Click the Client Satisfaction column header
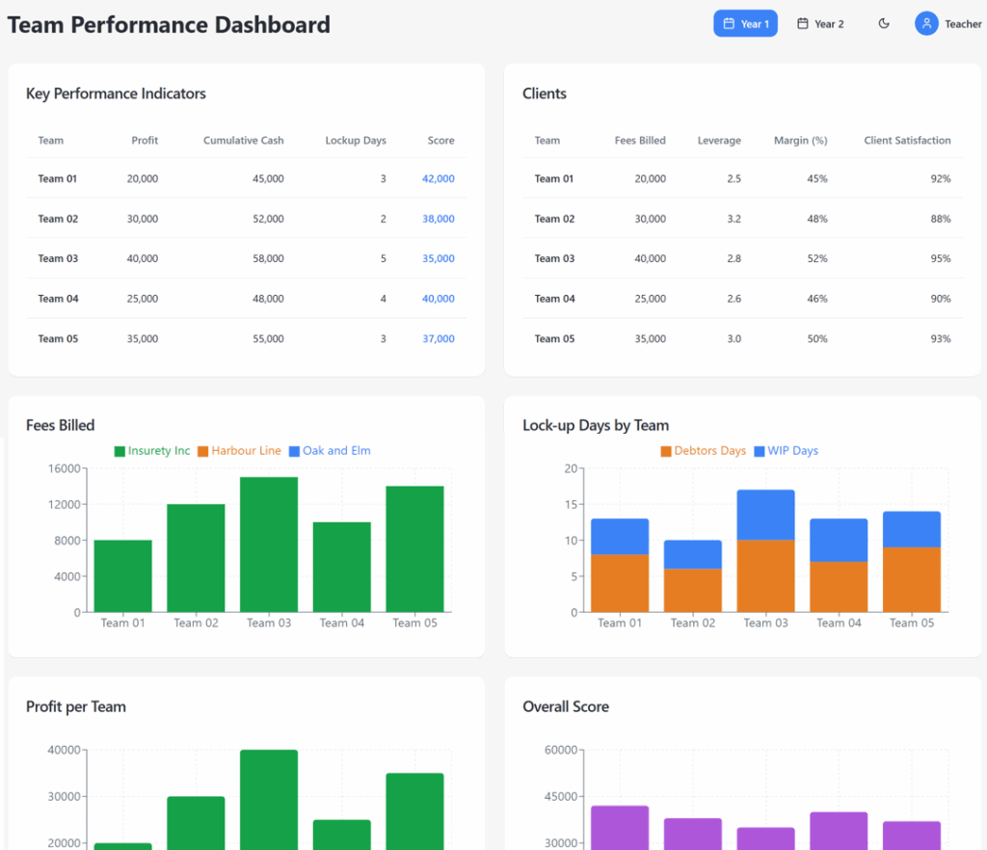The image size is (987, 850). [x=906, y=141]
